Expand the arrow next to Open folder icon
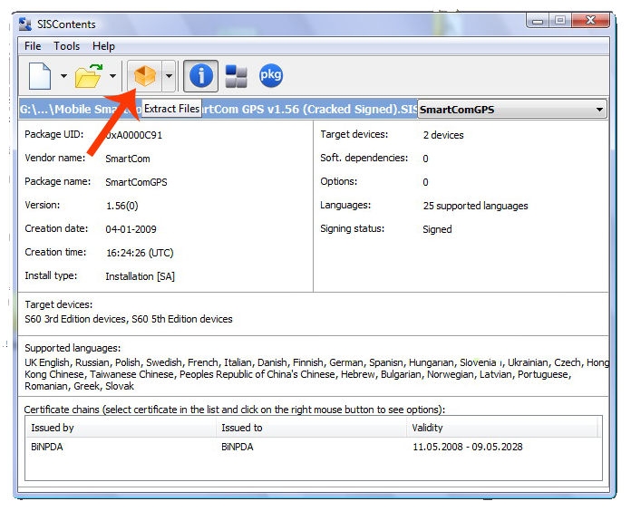631x511 pixels. 113,75
